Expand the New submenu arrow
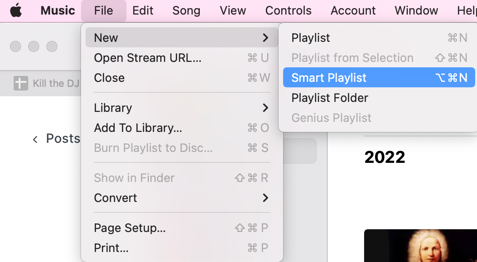The height and width of the screenshot is (262, 477). click(265, 38)
